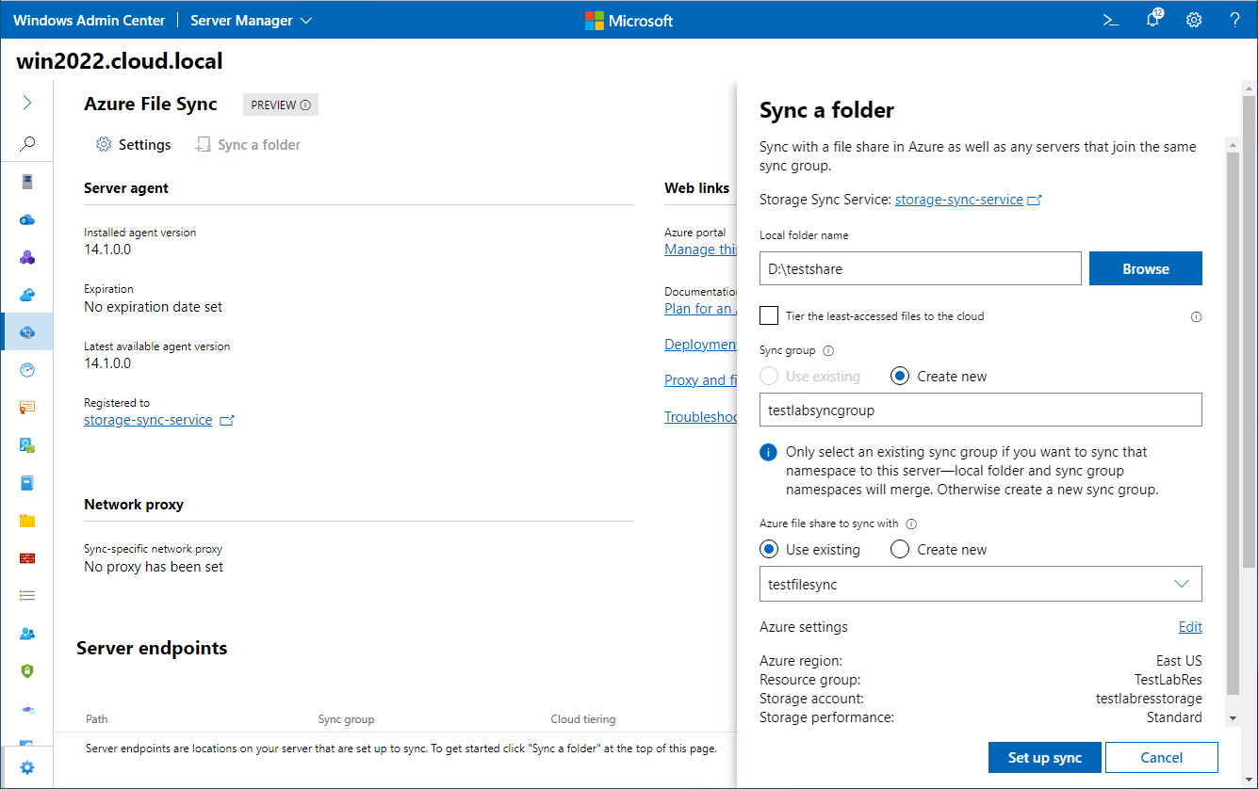Select the Sync a folder tab

pyautogui.click(x=248, y=144)
